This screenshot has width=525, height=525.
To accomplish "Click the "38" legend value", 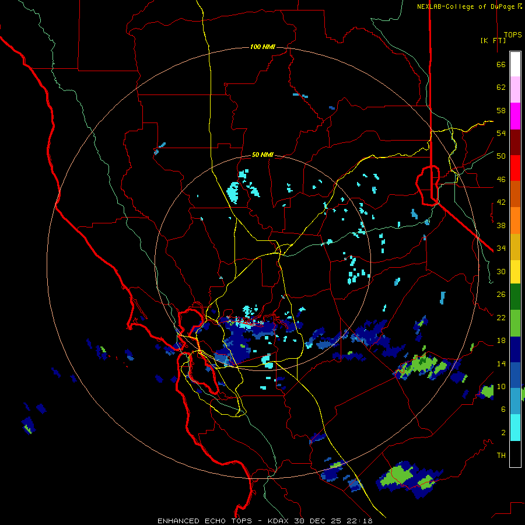I will click(501, 225).
